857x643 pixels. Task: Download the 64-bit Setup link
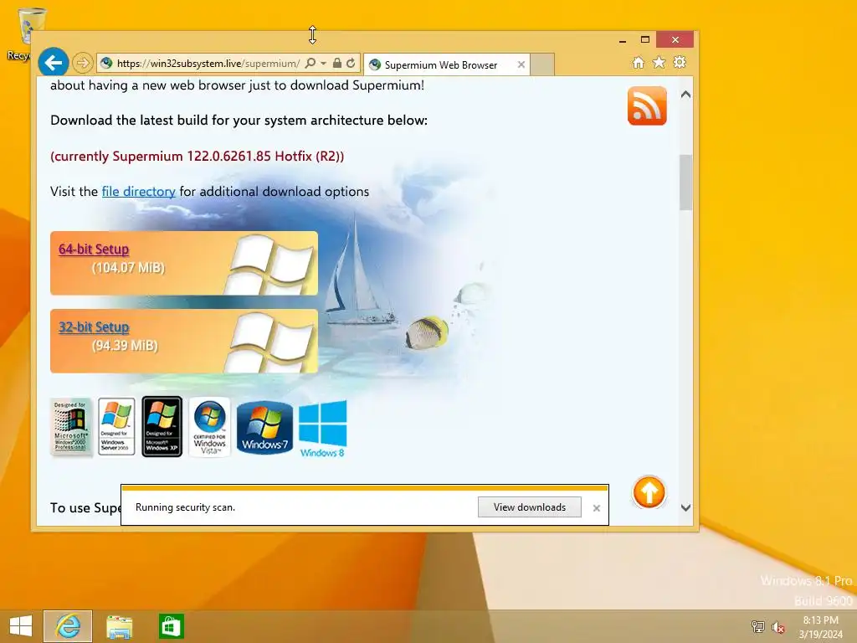tap(94, 249)
